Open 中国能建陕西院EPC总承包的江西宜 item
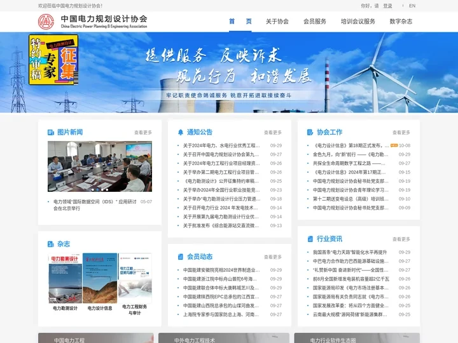 221,297
